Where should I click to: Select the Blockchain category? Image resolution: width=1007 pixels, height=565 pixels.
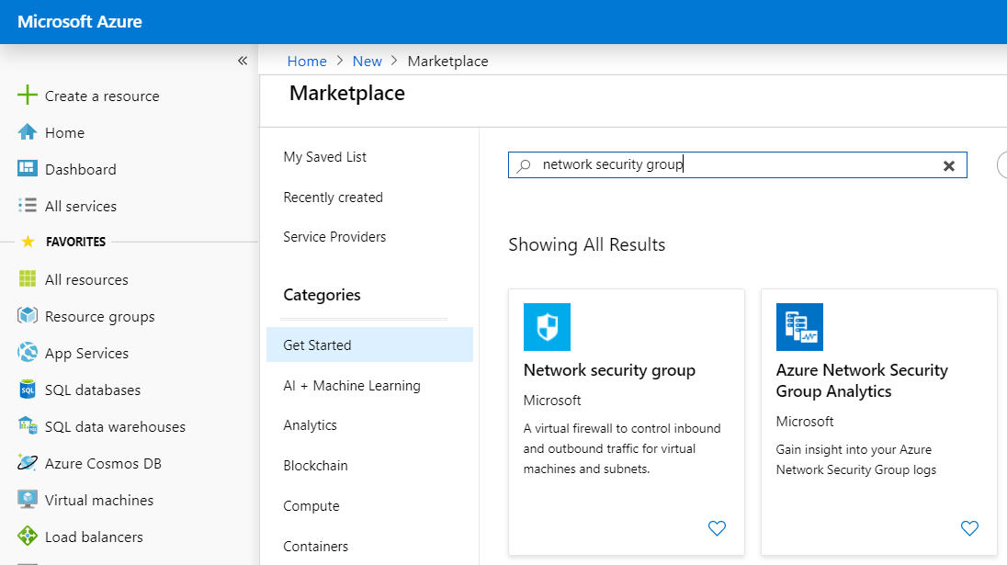pyautogui.click(x=314, y=466)
